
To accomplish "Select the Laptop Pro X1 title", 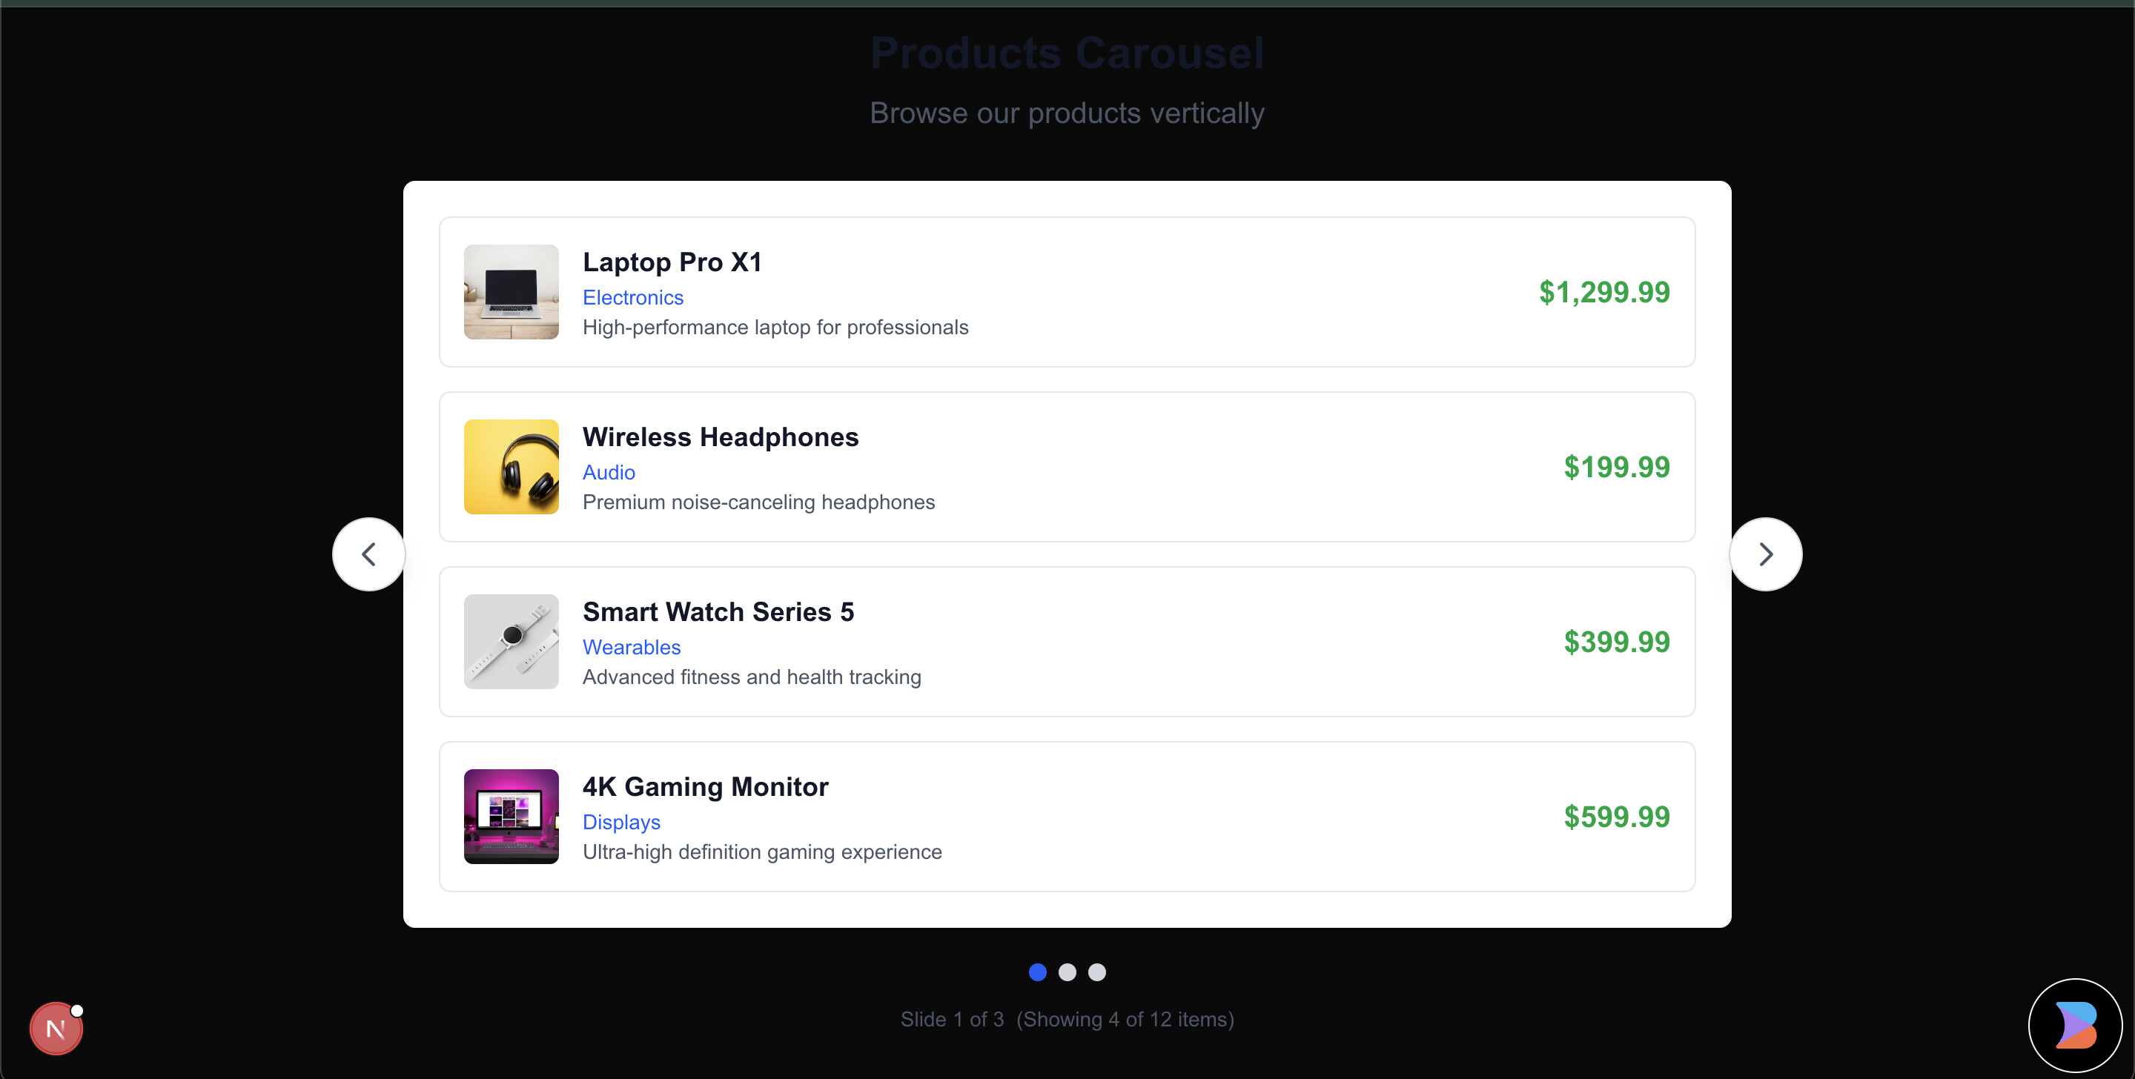I will click(672, 262).
